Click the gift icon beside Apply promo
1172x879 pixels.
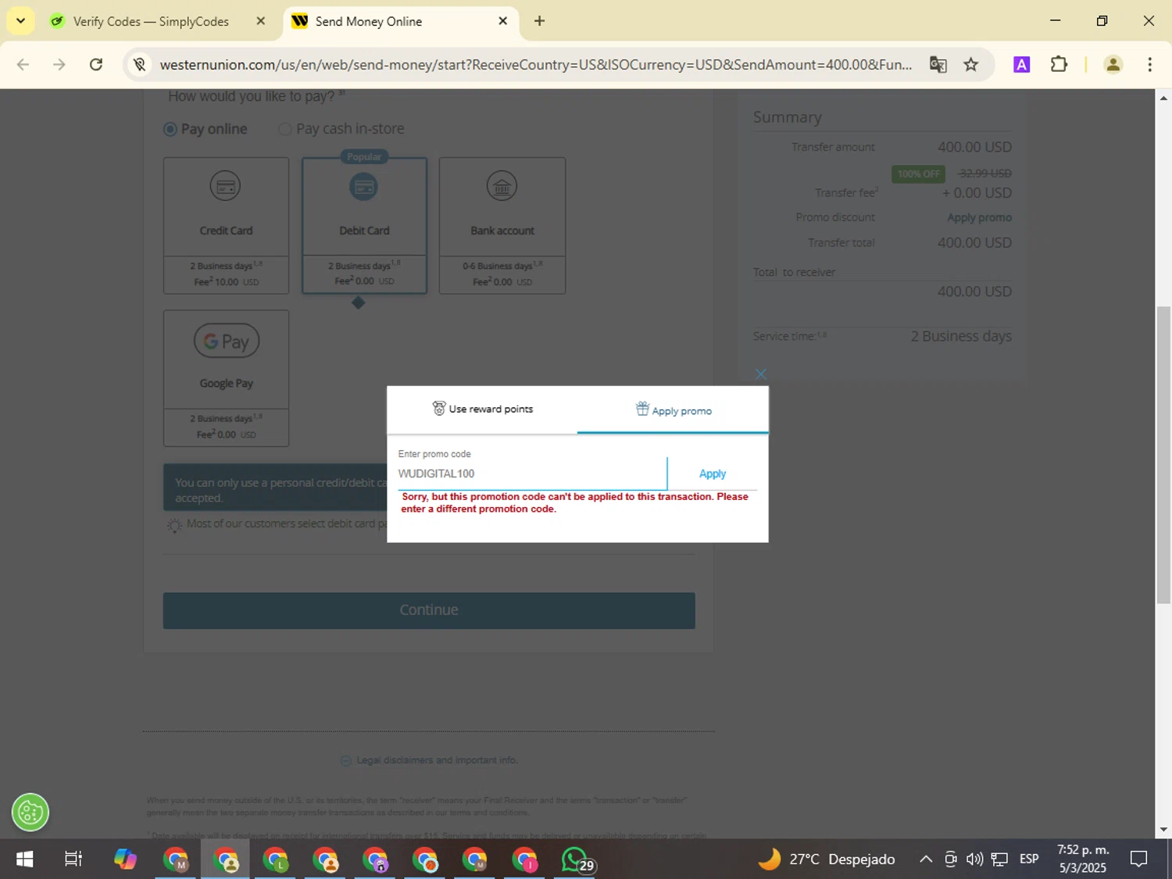[x=642, y=409]
